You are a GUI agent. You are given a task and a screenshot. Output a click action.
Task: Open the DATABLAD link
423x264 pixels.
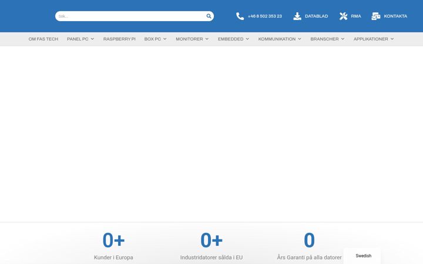coord(316,16)
